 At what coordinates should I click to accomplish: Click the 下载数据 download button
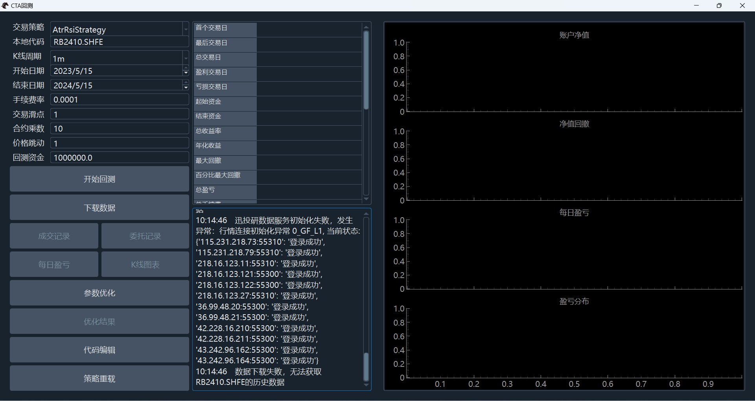(x=99, y=208)
